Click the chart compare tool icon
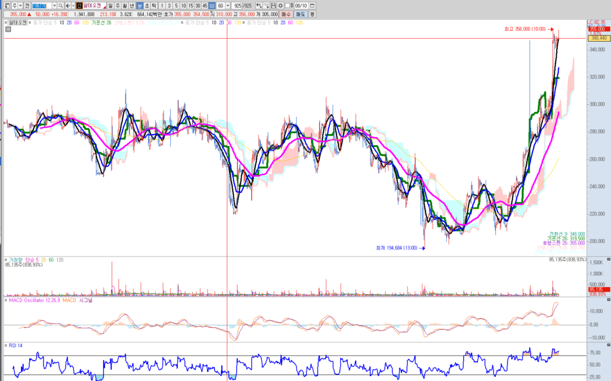Viewport: 611px width, 381px height. [x=259, y=6]
